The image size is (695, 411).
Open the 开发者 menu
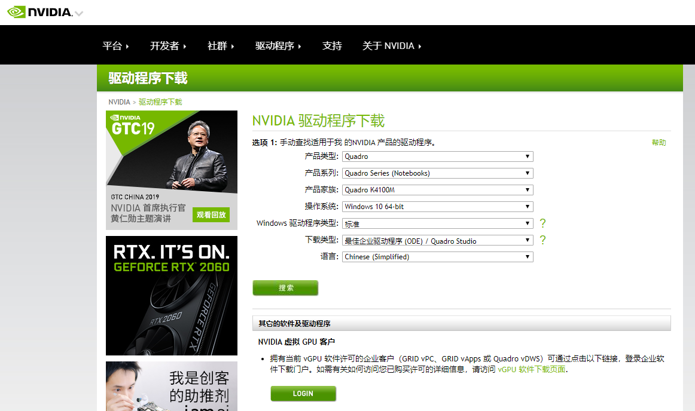coord(168,45)
